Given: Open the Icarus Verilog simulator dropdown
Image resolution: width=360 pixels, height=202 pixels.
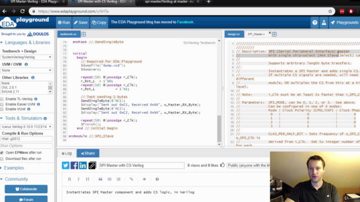Looking at the screenshot, I should [26, 127].
